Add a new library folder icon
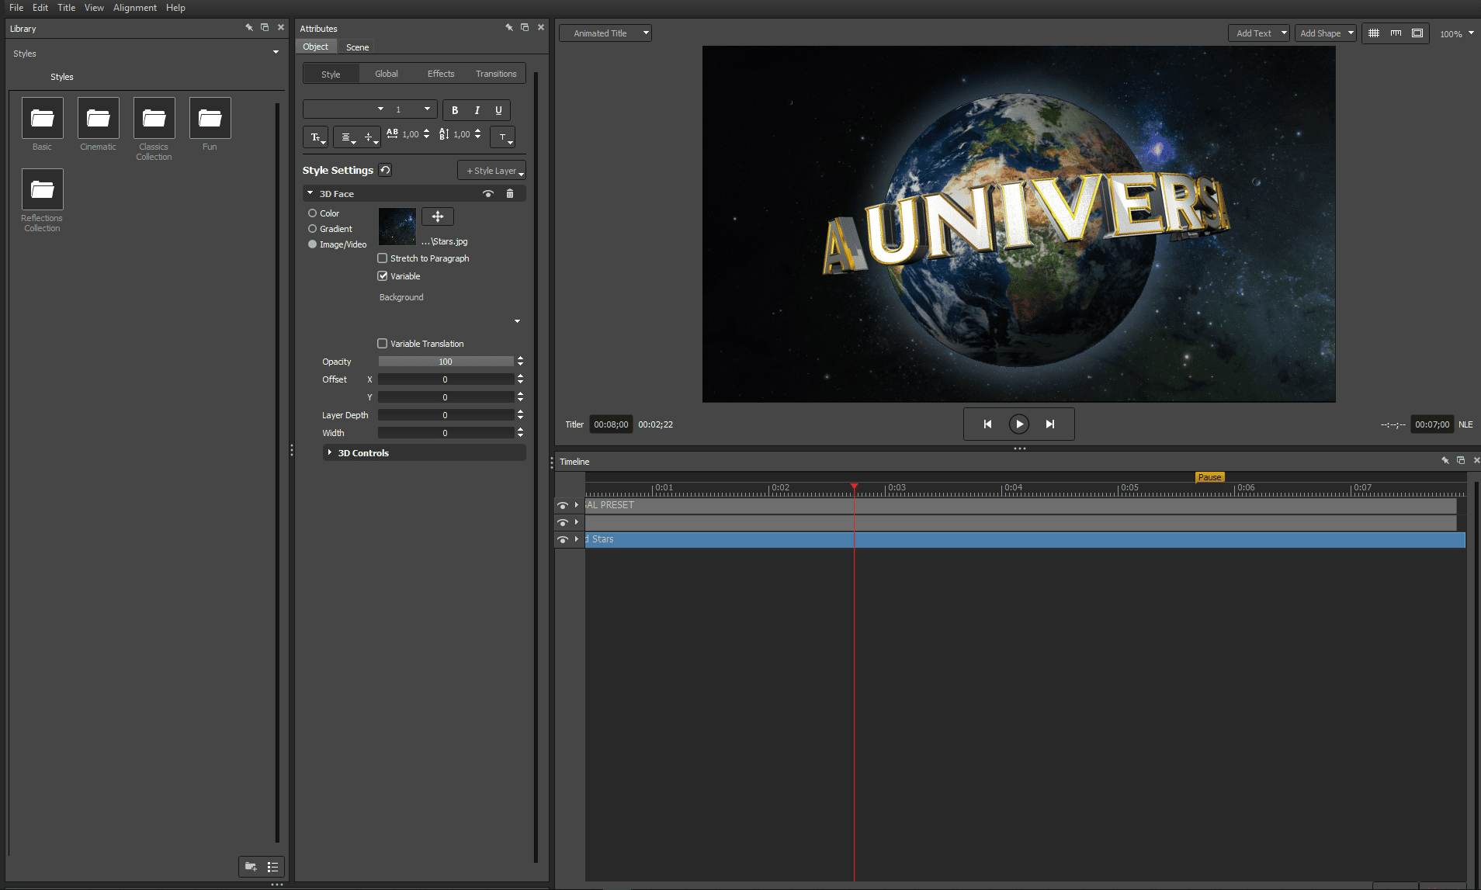The height and width of the screenshot is (890, 1481). coord(251,867)
